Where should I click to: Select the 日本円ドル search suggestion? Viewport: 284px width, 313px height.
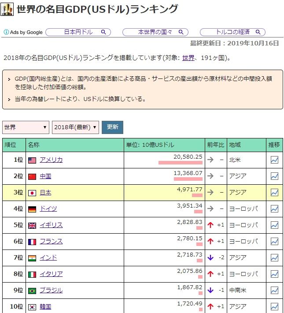pos(78,32)
